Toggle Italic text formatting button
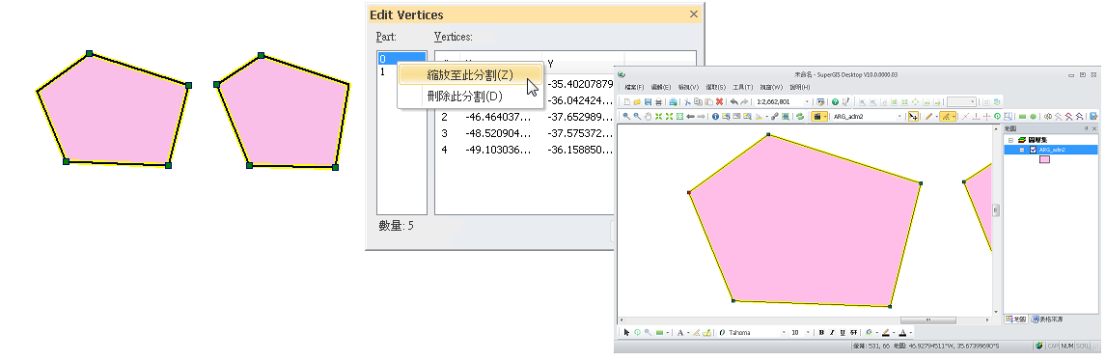 pos(832,332)
